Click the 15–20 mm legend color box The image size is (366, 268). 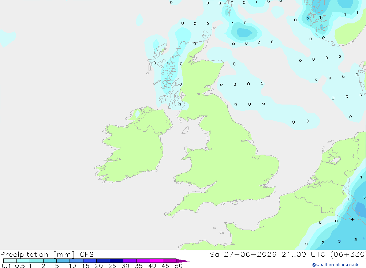pos(90,261)
